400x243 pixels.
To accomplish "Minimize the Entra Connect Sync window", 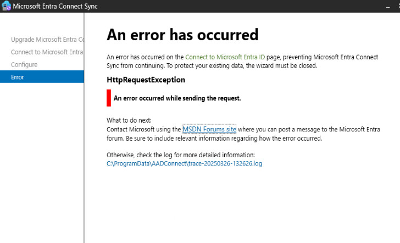I will click(x=388, y=7).
